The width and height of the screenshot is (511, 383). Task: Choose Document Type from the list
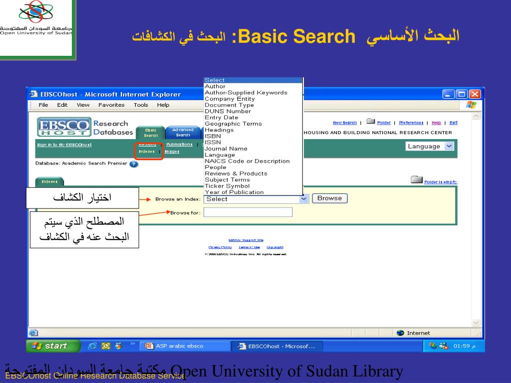pos(253,105)
